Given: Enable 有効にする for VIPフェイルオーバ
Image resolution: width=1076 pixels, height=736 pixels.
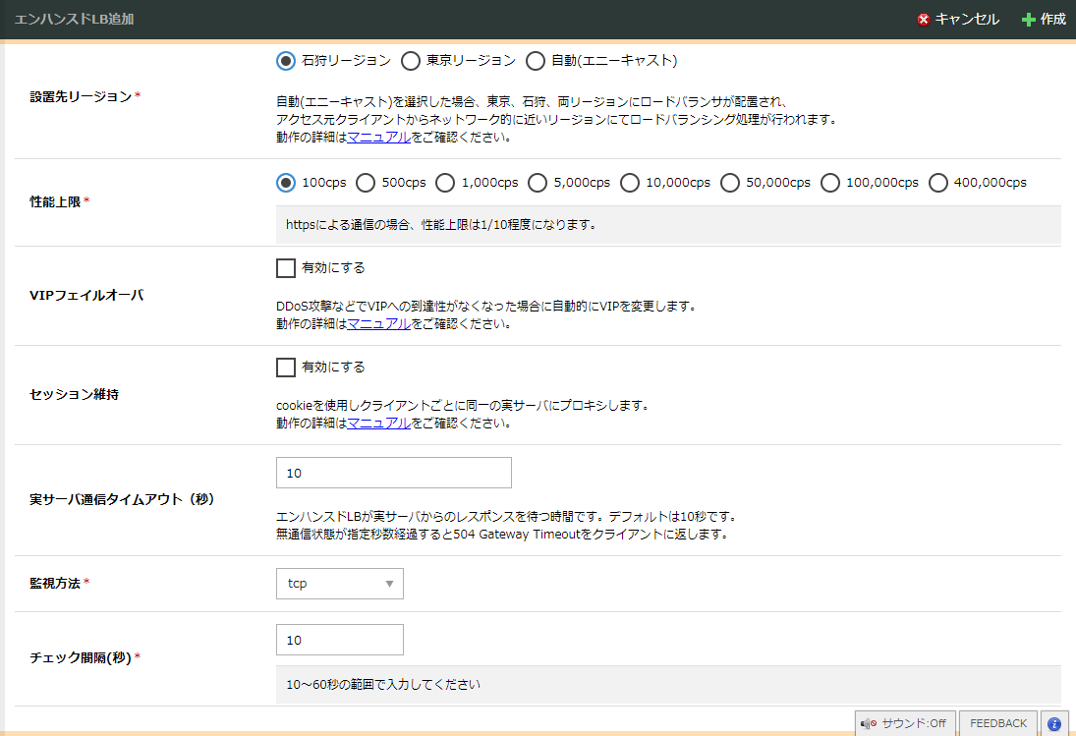Looking at the screenshot, I should (x=285, y=267).
